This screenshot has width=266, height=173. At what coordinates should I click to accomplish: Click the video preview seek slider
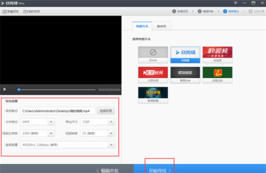point(56,89)
